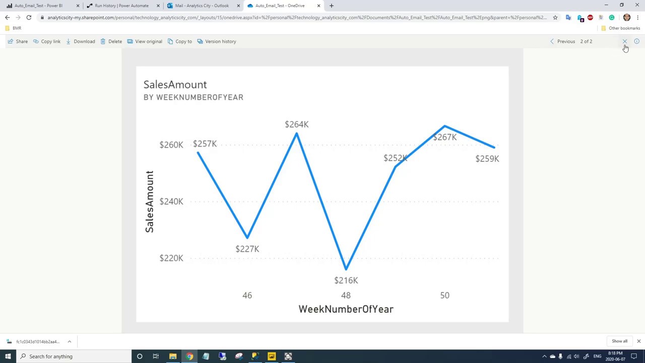The width and height of the screenshot is (645, 363).
Task: Open File Explorer from the taskbar
Action: click(x=173, y=356)
